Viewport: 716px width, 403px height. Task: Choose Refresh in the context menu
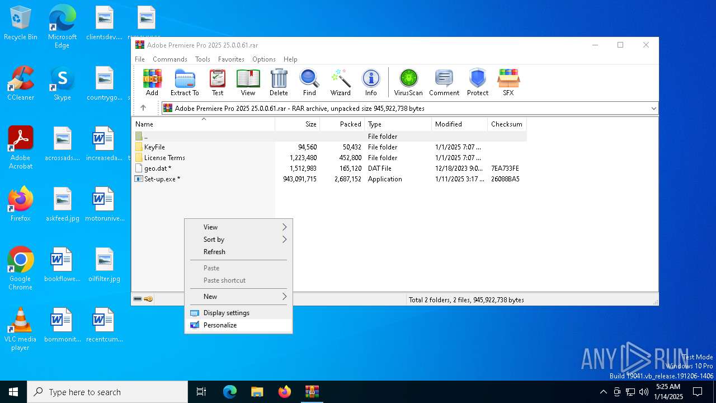click(238, 251)
